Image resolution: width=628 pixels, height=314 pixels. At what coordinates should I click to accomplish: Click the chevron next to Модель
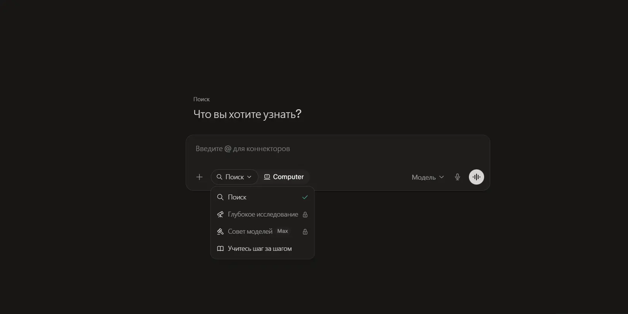[x=442, y=177]
